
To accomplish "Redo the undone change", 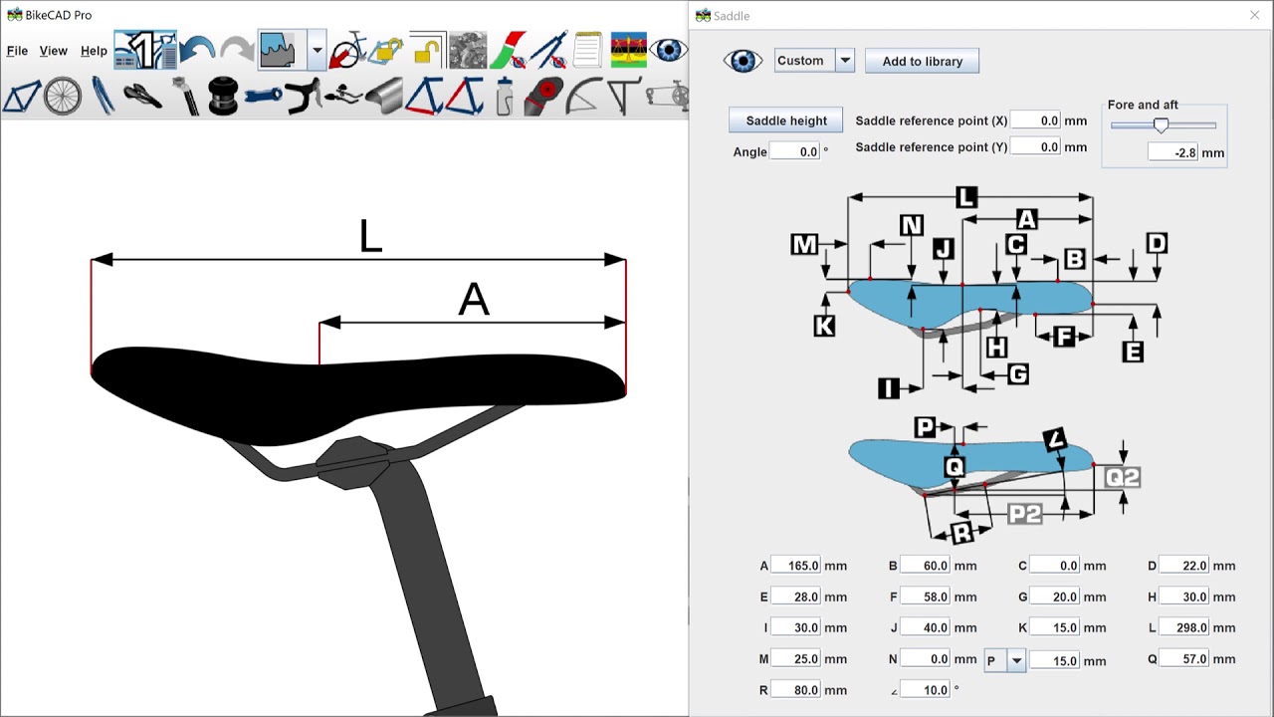I will (x=236, y=50).
